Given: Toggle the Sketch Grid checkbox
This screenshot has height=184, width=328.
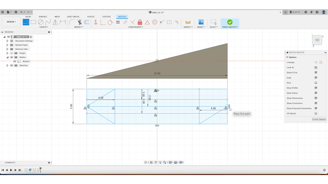Looking at the screenshot, I should [x=316, y=73].
